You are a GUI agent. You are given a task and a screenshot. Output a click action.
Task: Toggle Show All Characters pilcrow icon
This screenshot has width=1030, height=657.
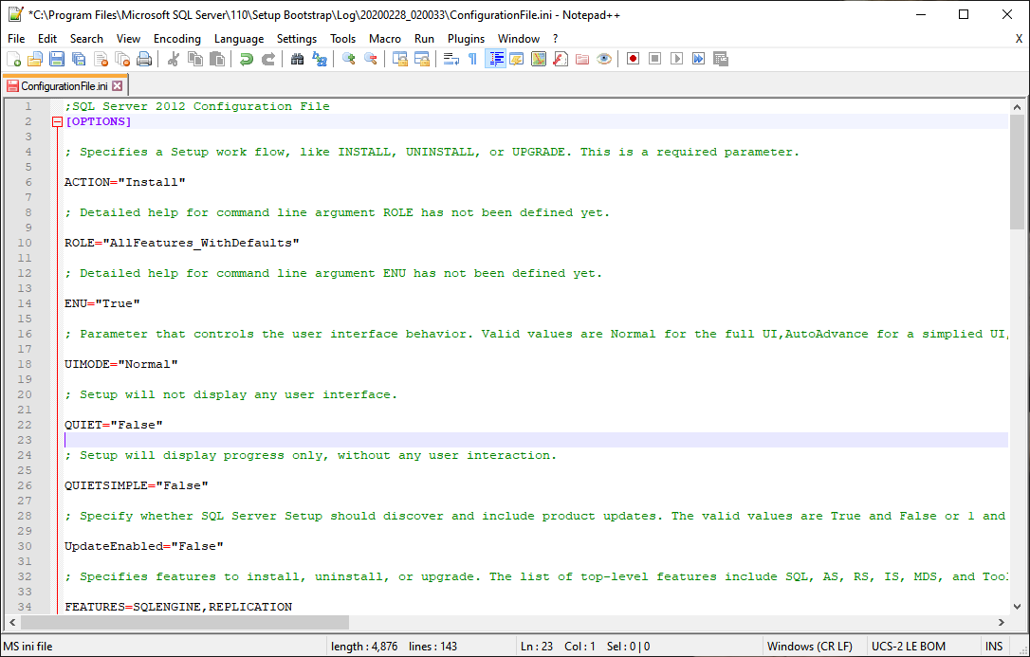tap(473, 59)
